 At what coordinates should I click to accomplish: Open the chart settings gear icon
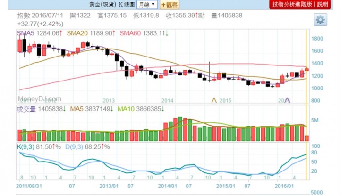click(x=320, y=20)
